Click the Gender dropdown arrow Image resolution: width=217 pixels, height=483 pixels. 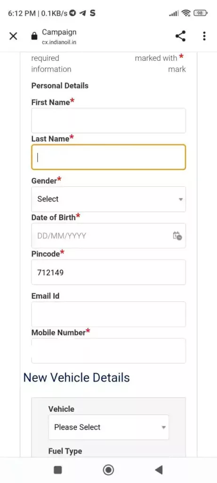(181, 200)
